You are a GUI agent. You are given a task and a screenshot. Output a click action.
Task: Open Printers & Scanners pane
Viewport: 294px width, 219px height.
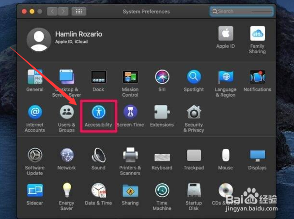(x=130, y=155)
